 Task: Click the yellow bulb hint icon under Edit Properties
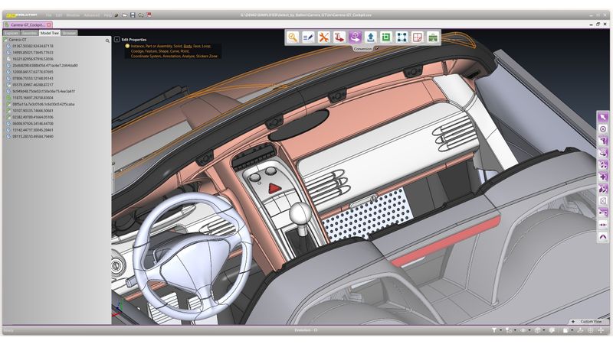(127, 46)
